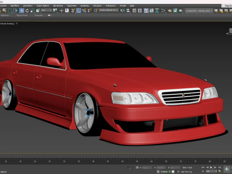Open the Rendering menu

click(x=58, y=6)
